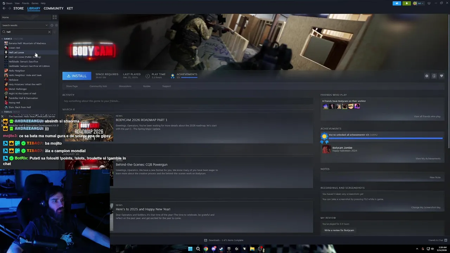Open the Community Hub link
Viewport: 450px width, 253px height.
click(x=98, y=86)
